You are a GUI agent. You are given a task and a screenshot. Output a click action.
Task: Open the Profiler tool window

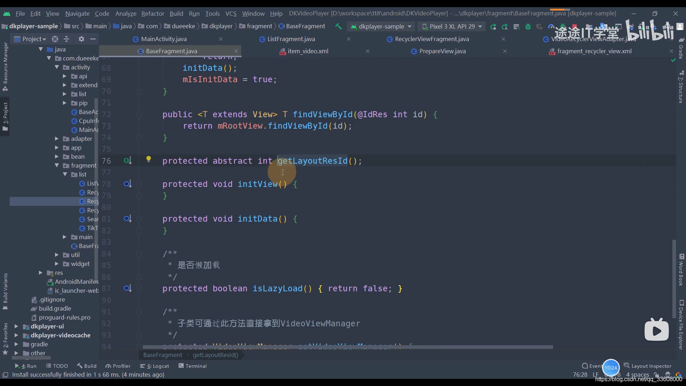coord(118,366)
